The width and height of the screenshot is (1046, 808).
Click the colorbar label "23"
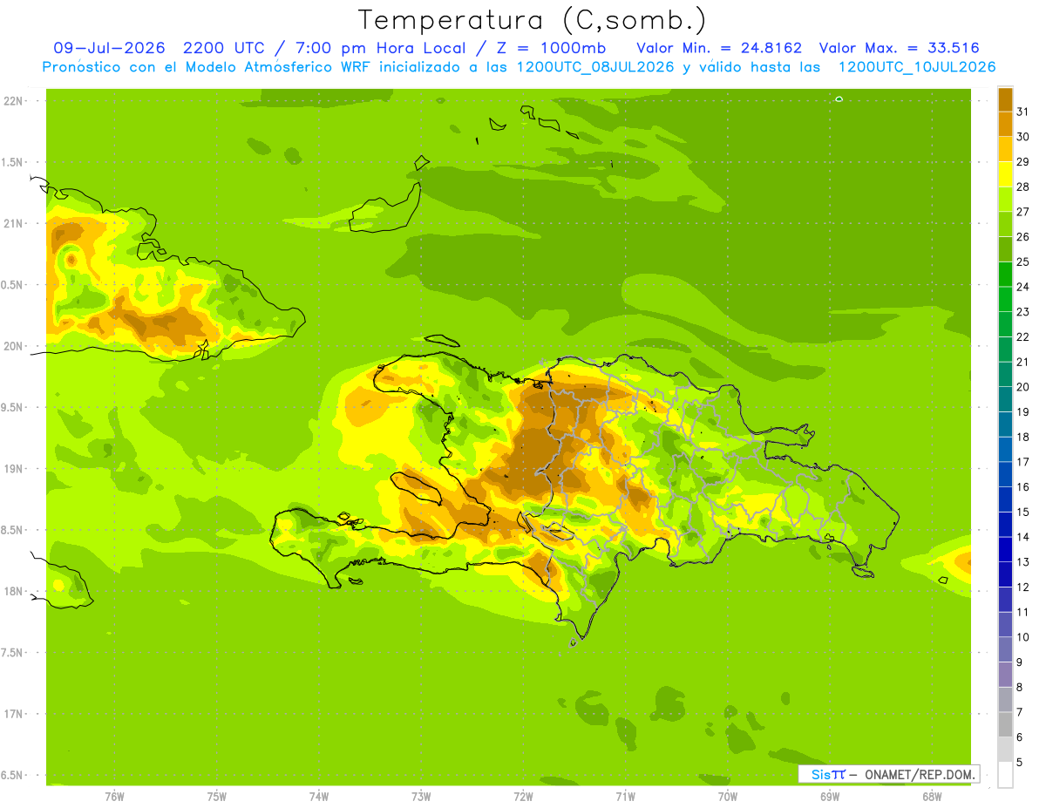pos(1023,312)
